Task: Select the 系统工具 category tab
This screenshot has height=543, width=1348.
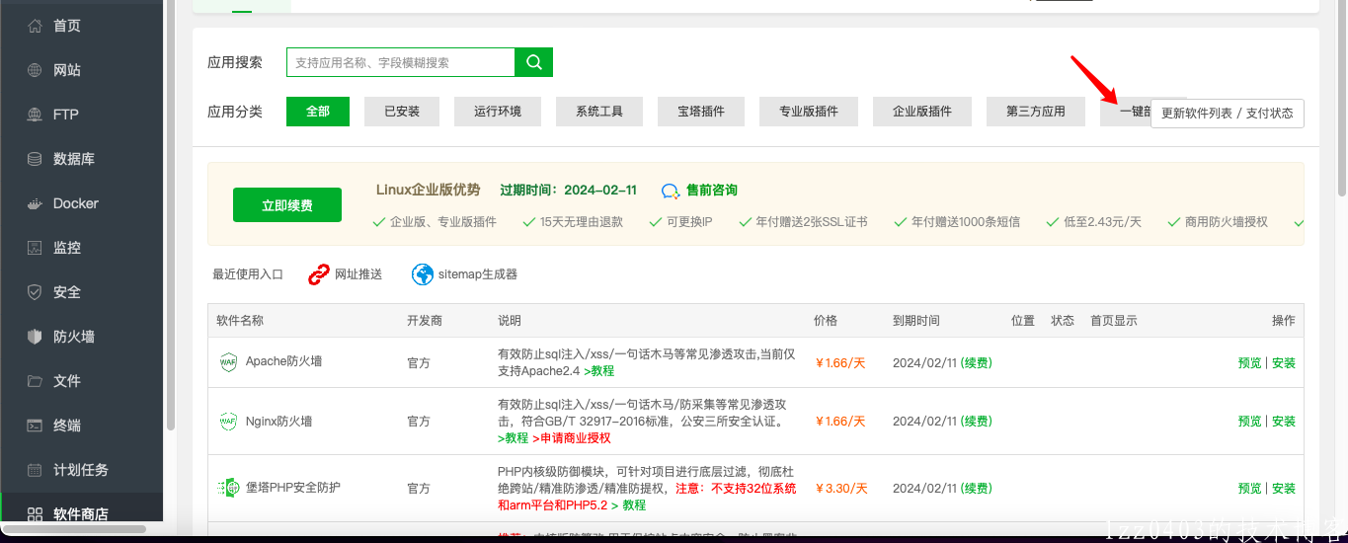Action: 599,112
